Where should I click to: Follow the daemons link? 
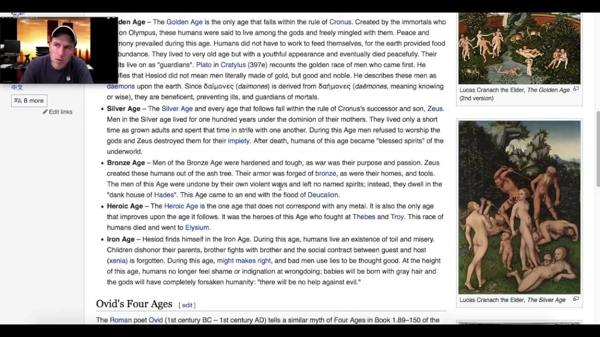coord(120,87)
